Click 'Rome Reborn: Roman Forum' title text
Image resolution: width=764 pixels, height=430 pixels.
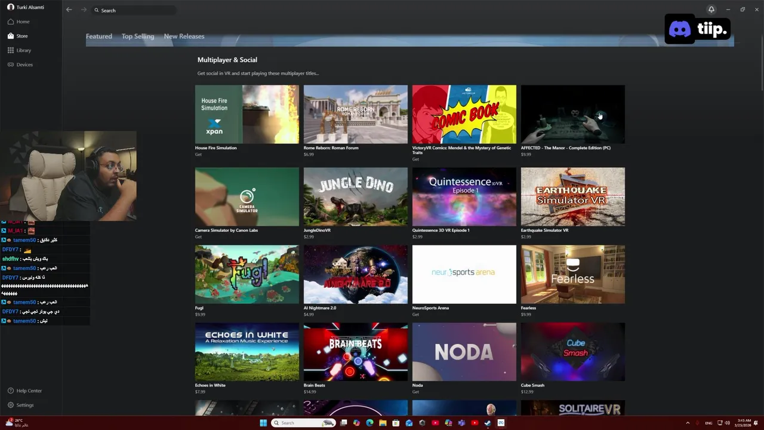click(x=331, y=148)
